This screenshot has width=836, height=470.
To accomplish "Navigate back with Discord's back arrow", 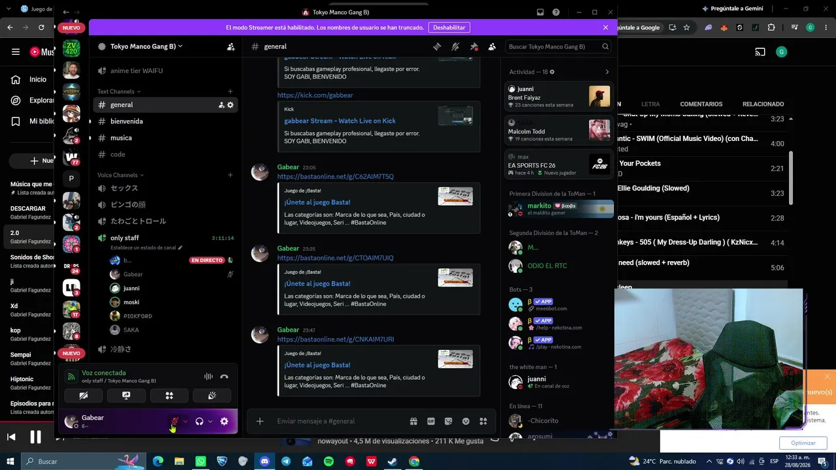I will click(x=66, y=12).
